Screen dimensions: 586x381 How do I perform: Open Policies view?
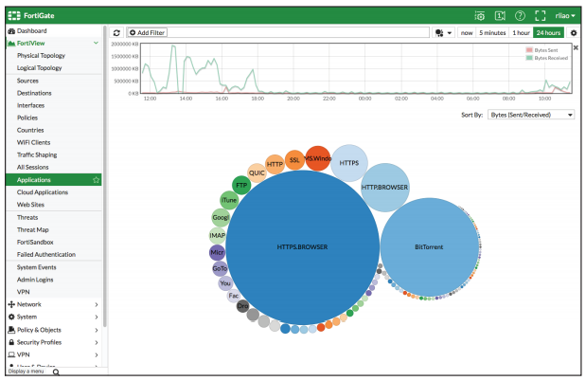click(x=27, y=118)
